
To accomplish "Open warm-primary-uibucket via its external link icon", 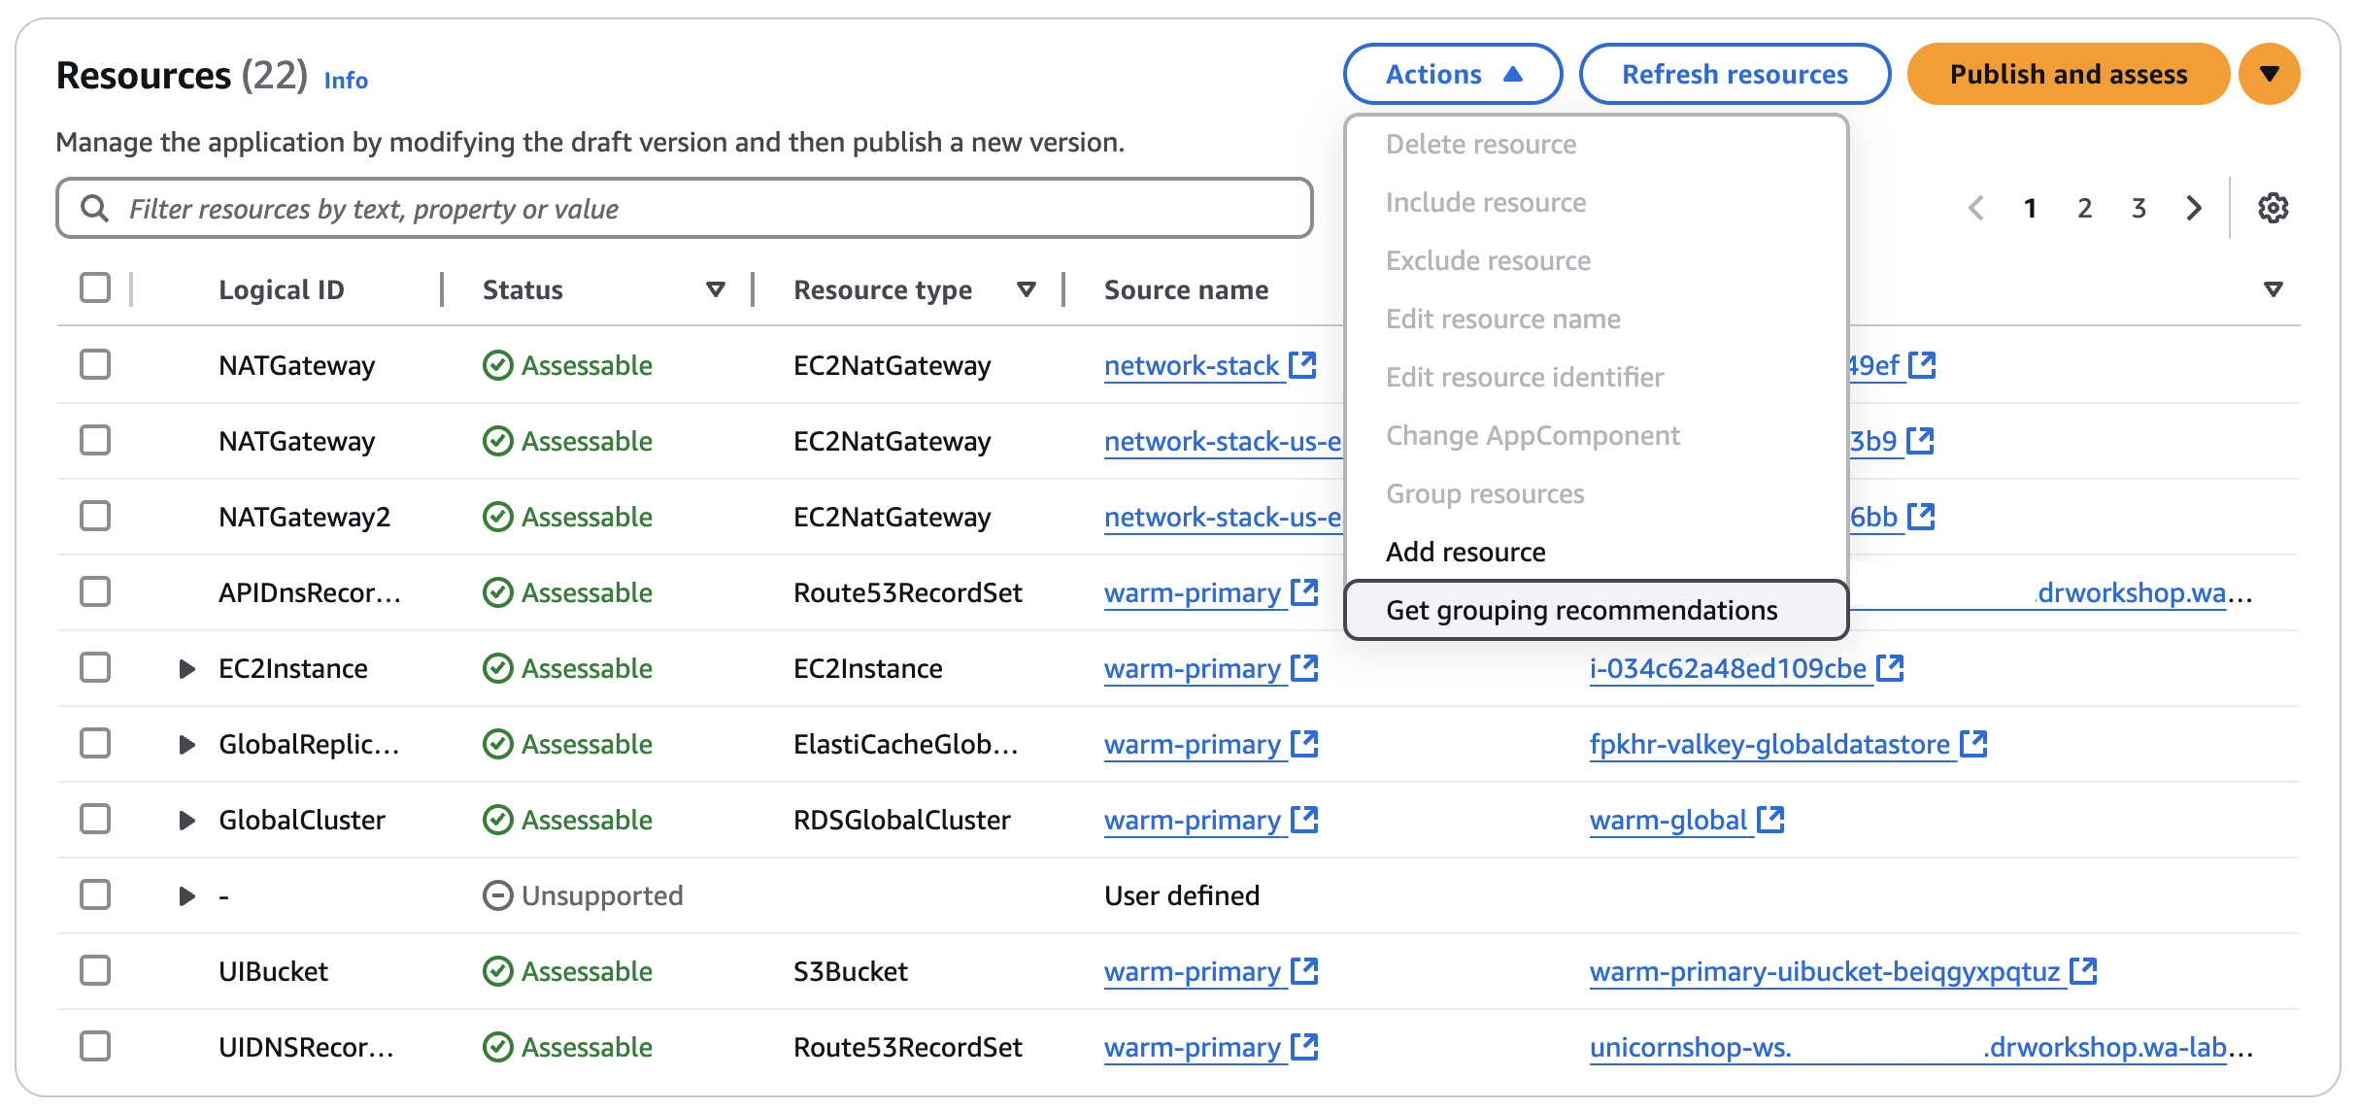I will pyautogui.click(x=2081, y=969).
